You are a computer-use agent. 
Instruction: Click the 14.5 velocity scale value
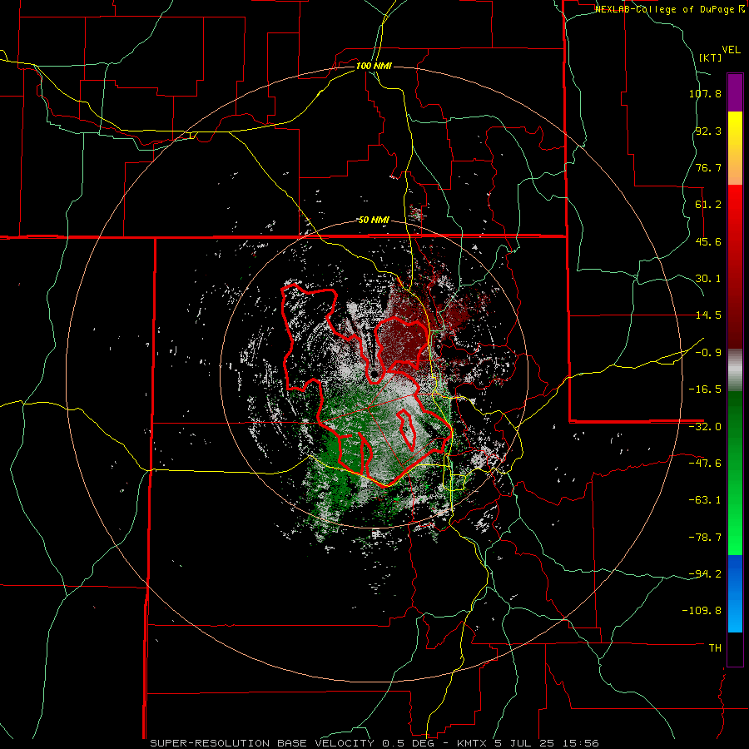pos(708,315)
